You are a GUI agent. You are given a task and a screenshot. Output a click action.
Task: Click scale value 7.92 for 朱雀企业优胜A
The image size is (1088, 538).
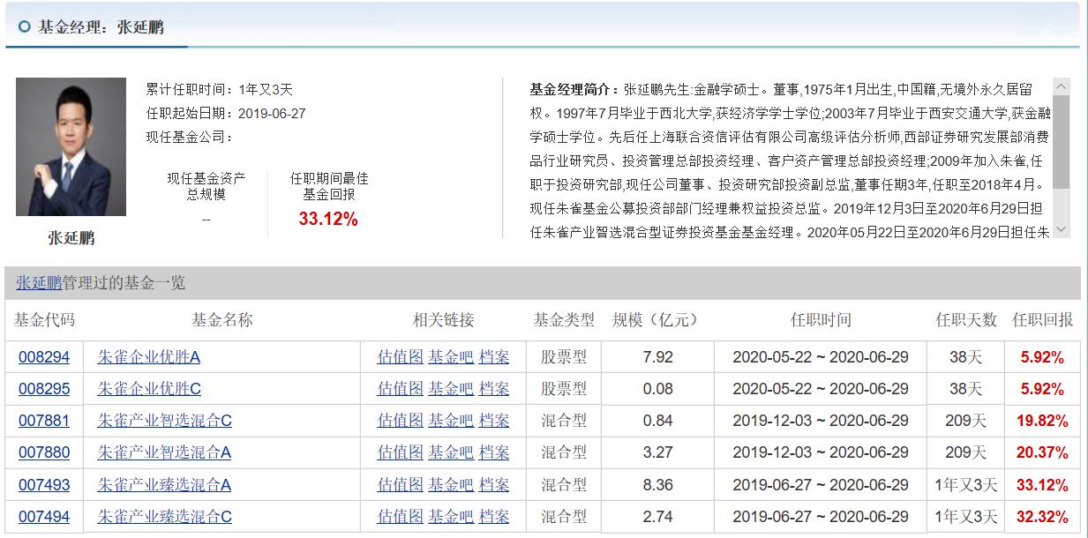658,357
